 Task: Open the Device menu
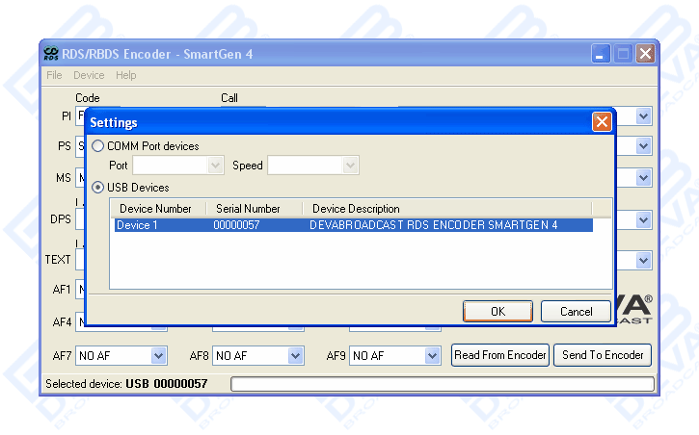(89, 75)
